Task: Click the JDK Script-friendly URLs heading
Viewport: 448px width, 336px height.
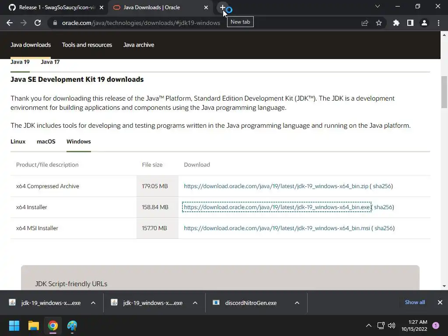Action: 71,283
